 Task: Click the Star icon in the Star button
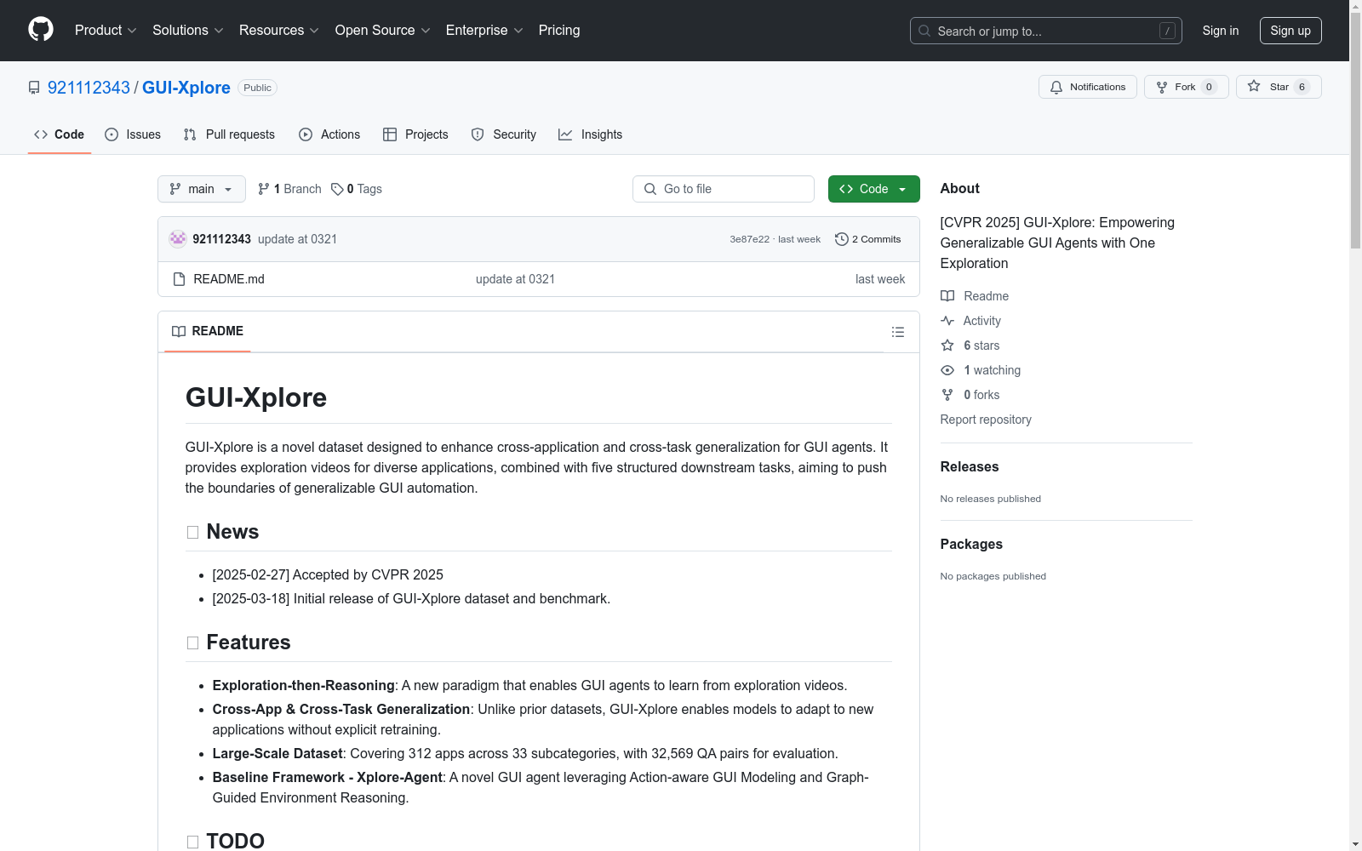coord(1254,86)
